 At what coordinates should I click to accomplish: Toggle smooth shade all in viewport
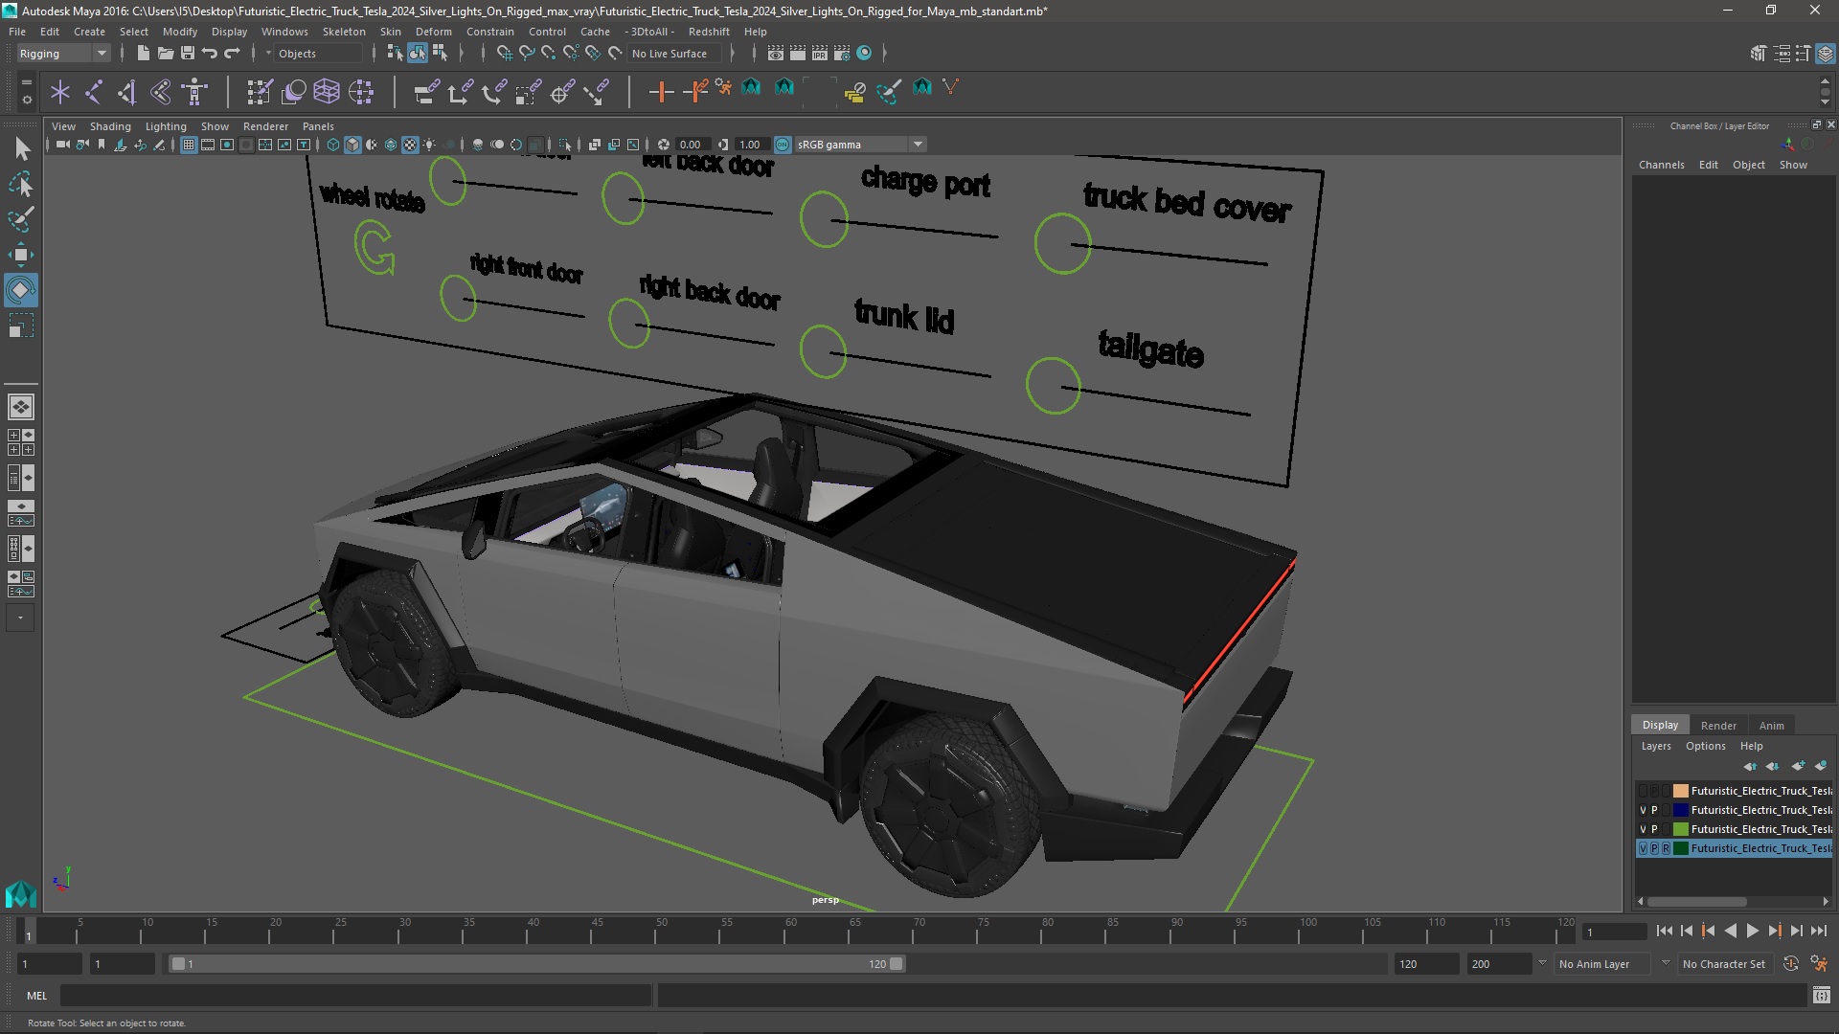point(352,145)
